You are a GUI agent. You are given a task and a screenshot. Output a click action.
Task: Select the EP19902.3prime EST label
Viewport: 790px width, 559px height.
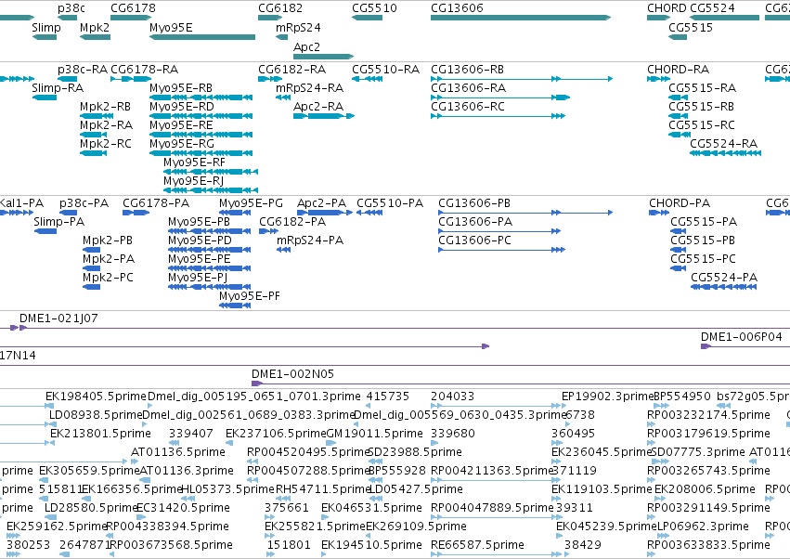point(607,396)
